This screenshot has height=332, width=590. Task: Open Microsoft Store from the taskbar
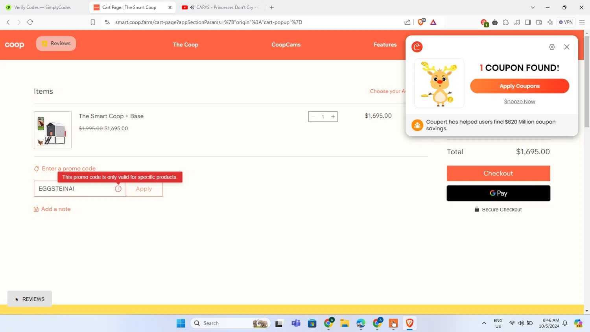coord(312,323)
